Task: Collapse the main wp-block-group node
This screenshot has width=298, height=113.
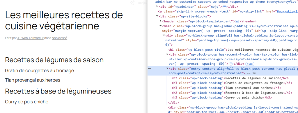Action: [161, 26]
